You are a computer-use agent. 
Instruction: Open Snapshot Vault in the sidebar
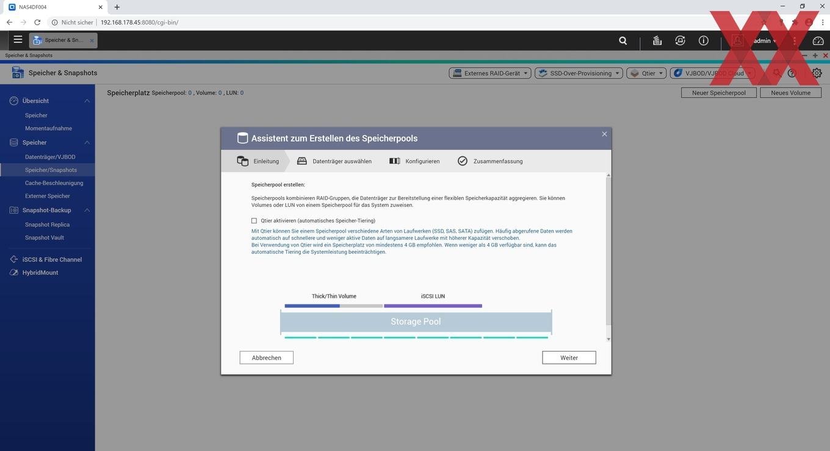point(44,237)
